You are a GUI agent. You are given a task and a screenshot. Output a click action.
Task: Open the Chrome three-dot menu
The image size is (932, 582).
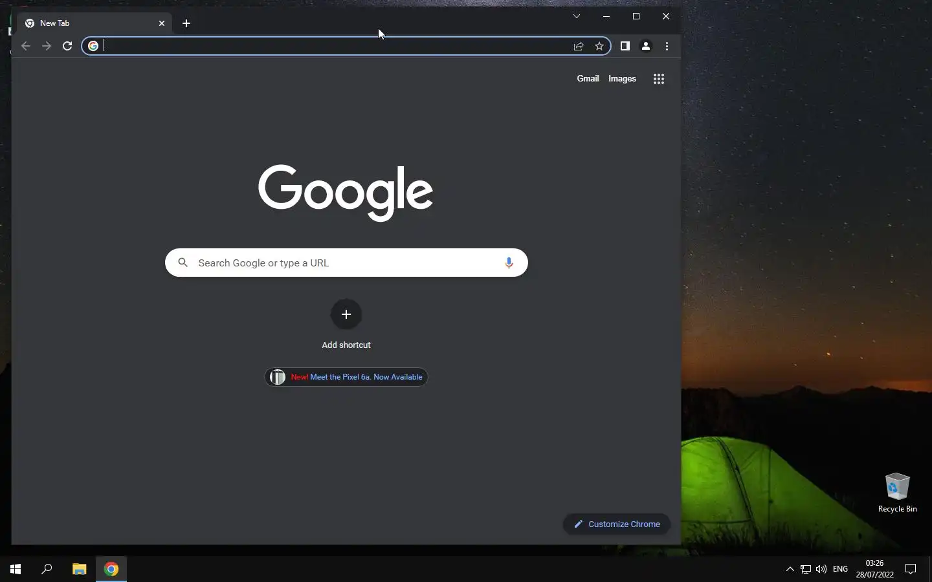coord(667,46)
